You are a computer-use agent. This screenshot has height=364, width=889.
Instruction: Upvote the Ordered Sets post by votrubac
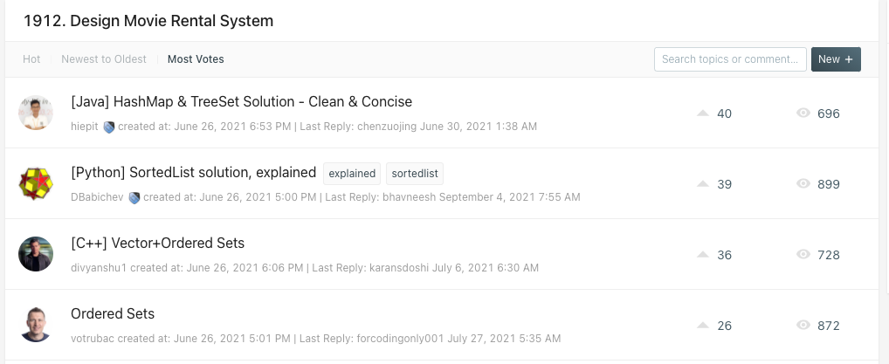[x=703, y=326]
